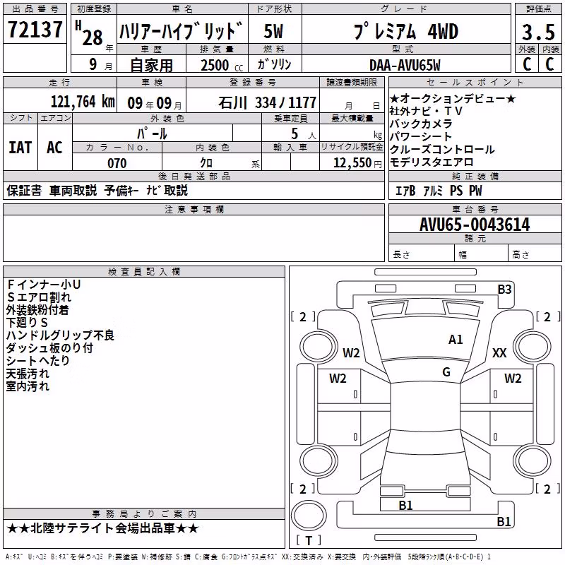Select ナビ取説 in later-shipped parts
The width and height of the screenshot is (565, 565).
[x=167, y=191]
